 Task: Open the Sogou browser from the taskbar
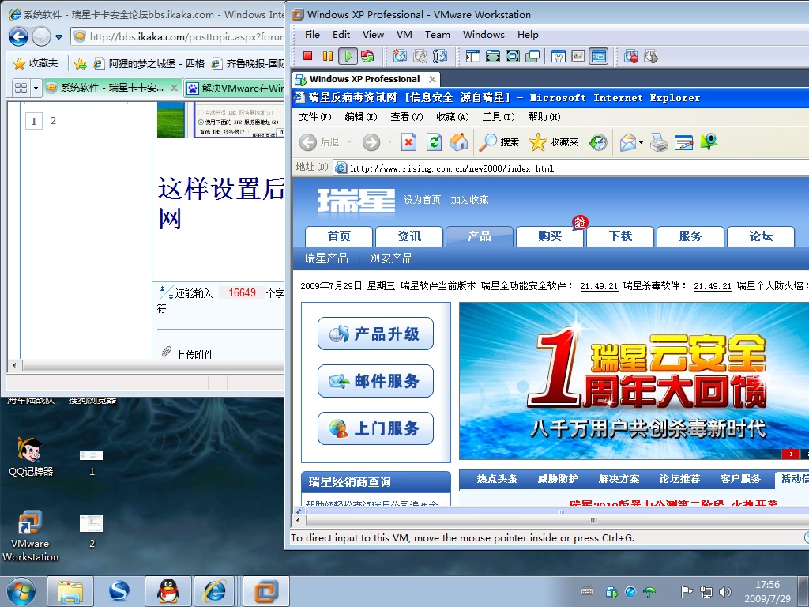pos(119,591)
